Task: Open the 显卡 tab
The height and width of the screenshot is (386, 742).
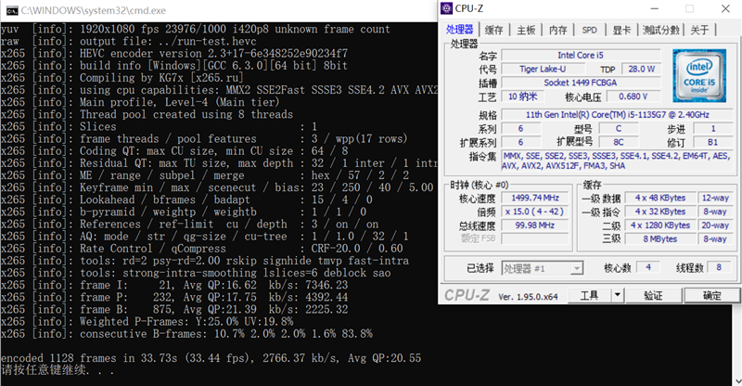Action: pos(621,30)
